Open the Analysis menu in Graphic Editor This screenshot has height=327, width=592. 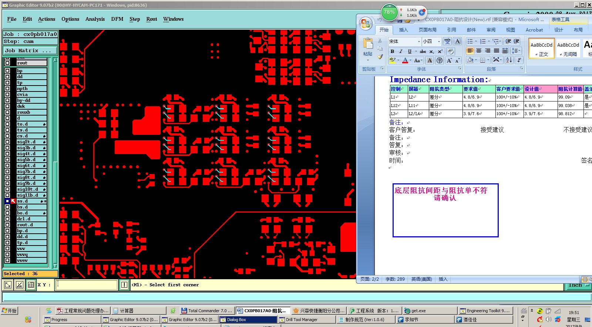95,19
